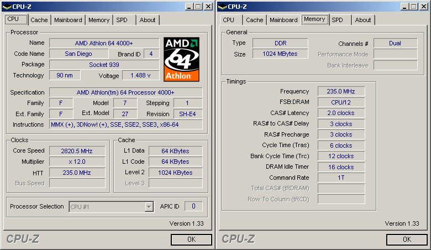Screen dimensions: 431x250
Task: Click the empty Bus Speed field
Action: (x=77, y=183)
